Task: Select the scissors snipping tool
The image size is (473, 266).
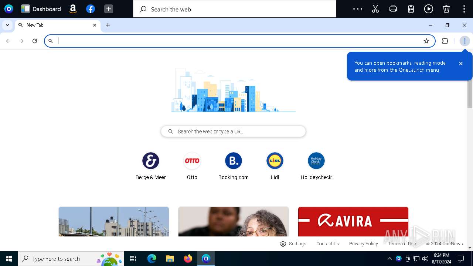Action: point(375,9)
